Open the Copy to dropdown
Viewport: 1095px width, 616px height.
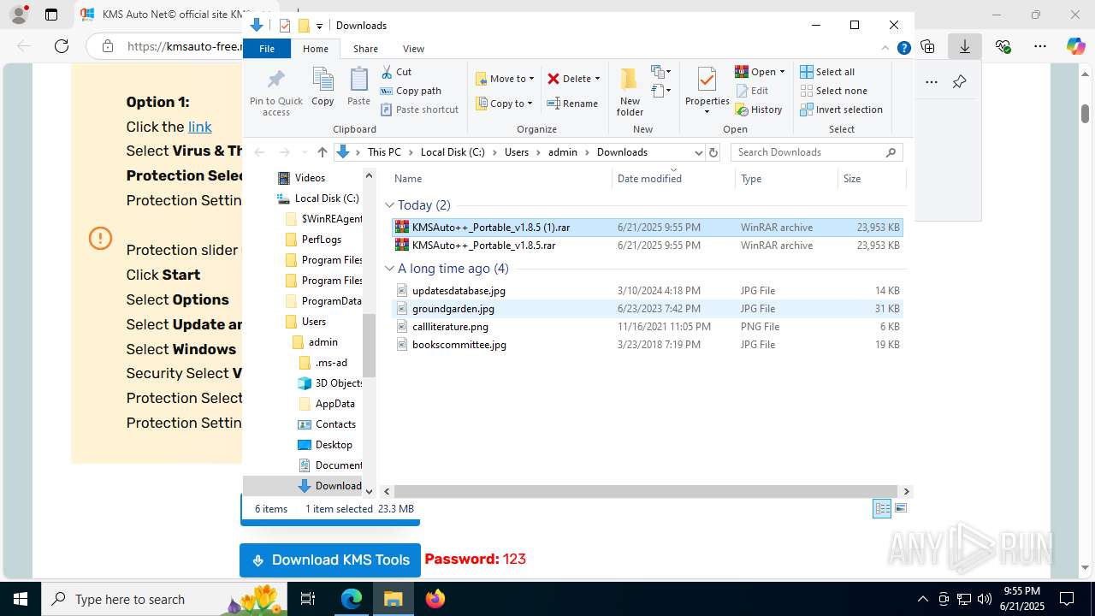point(505,104)
